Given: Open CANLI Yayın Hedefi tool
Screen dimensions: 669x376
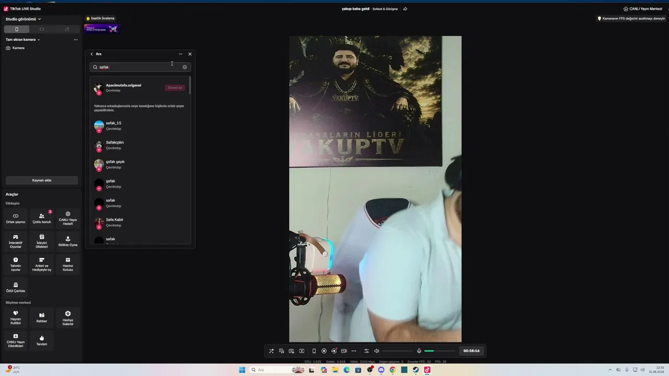Looking at the screenshot, I should 68,218.
